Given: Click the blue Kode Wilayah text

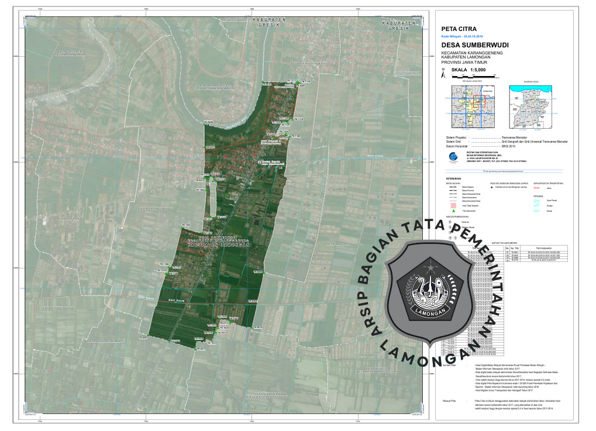Looking at the screenshot, I should pyautogui.click(x=462, y=36).
